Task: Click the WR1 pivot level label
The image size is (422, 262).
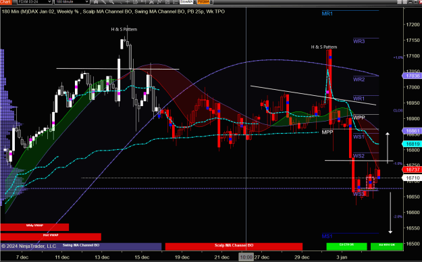Action: (x=359, y=99)
